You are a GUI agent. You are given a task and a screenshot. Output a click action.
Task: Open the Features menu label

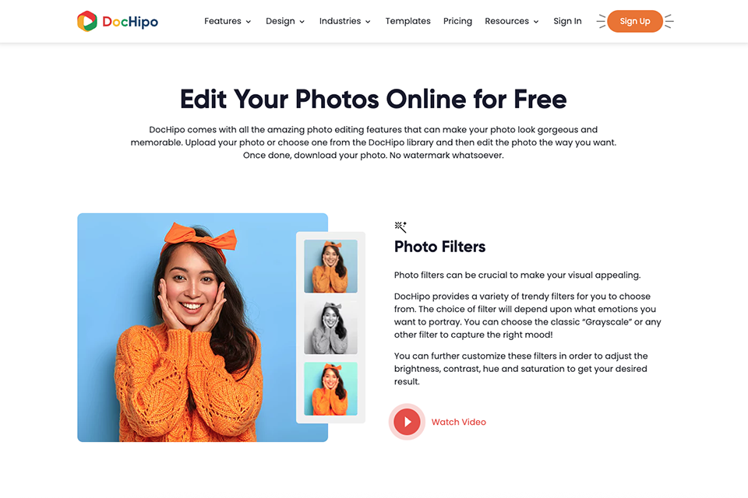pyautogui.click(x=223, y=21)
